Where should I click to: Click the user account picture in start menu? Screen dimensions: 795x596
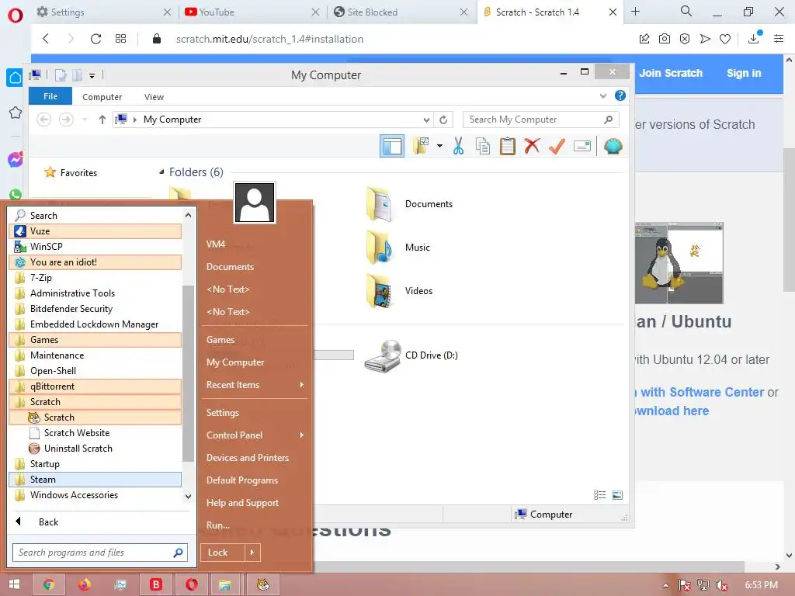[x=255, y=203]
